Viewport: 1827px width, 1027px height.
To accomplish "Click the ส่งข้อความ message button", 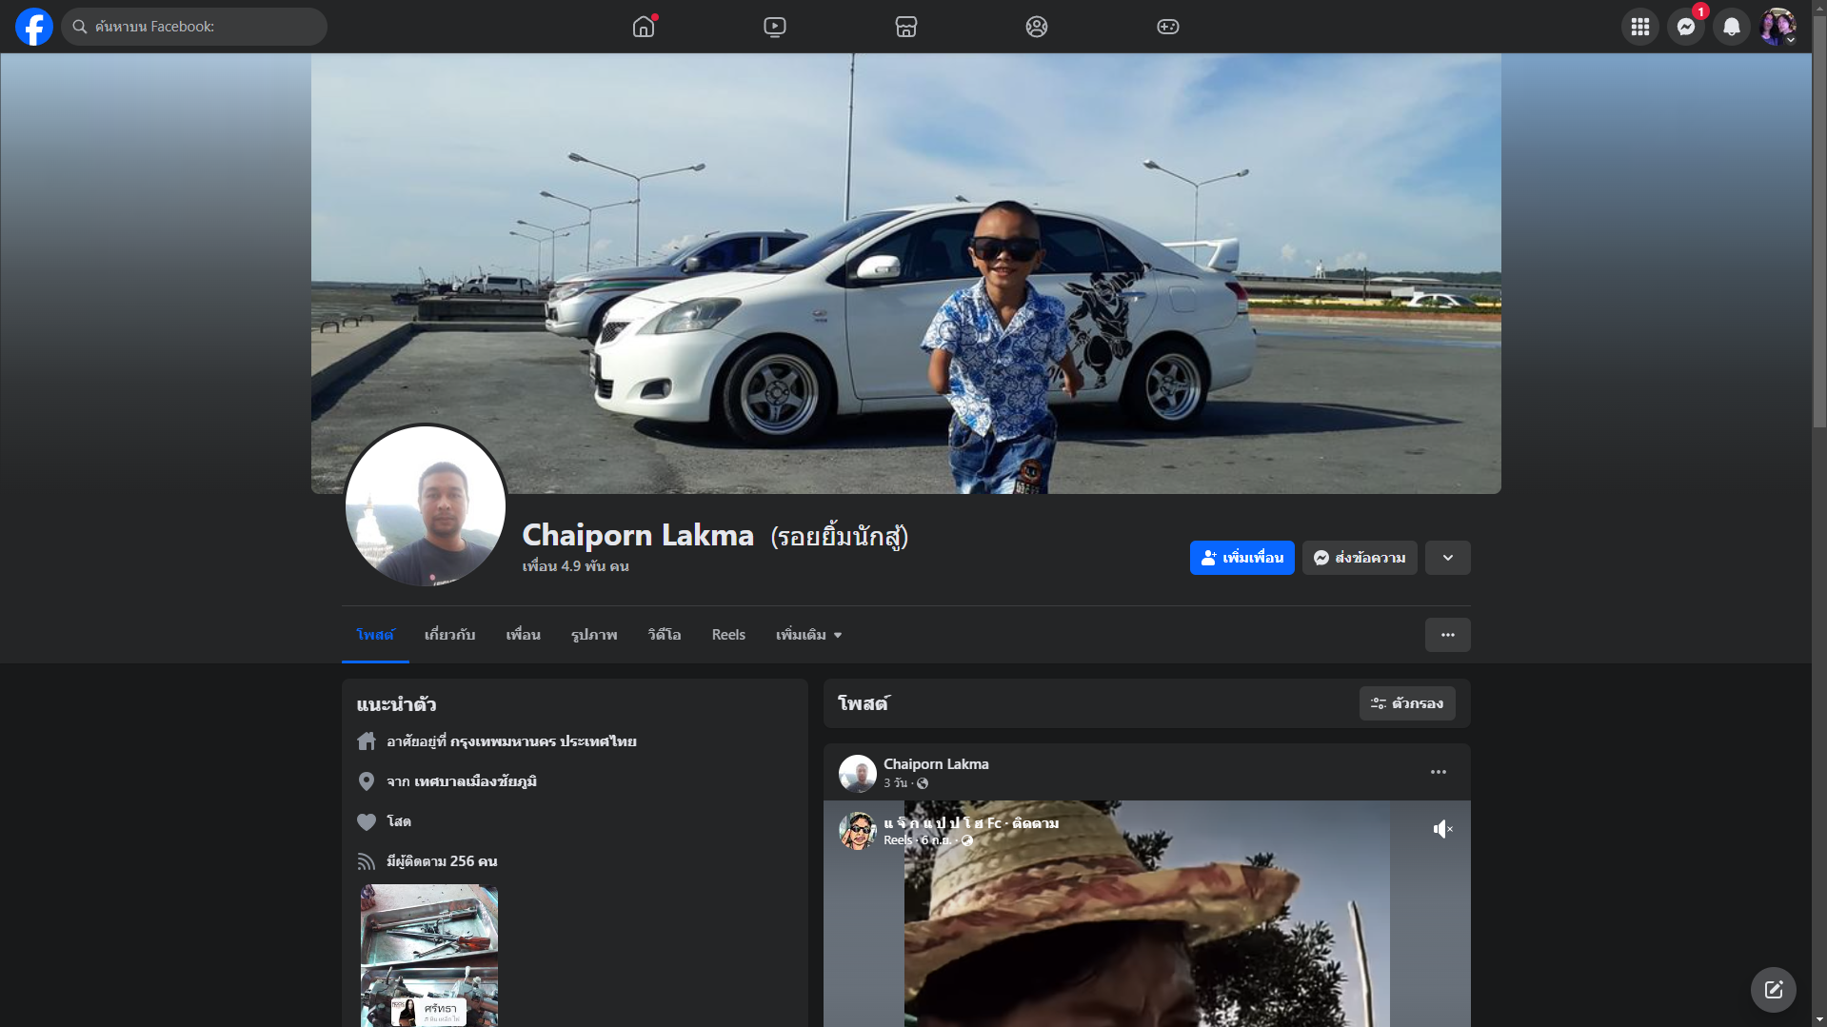I will coord(1360,558).
